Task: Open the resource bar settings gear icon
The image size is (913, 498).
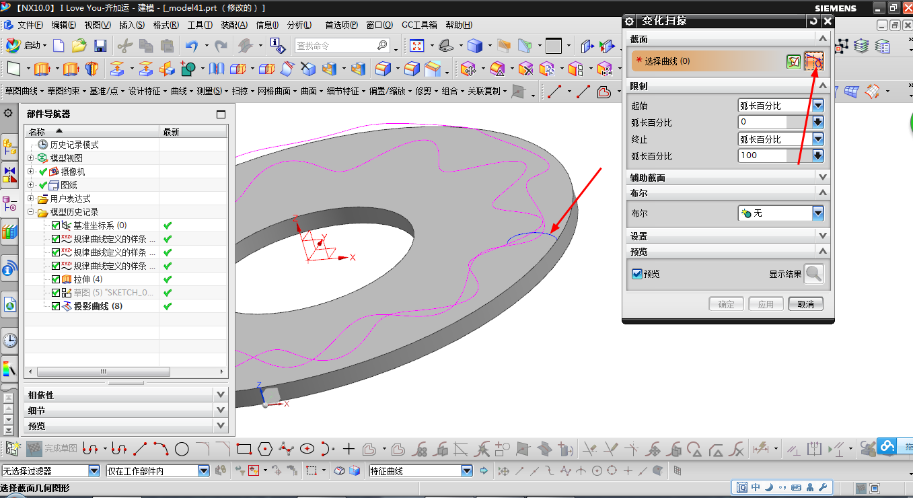Action: [8, 114]
